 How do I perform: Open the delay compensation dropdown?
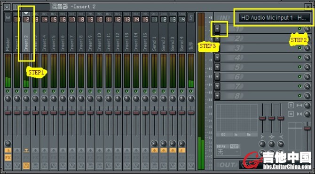click(x=228, y=152)
